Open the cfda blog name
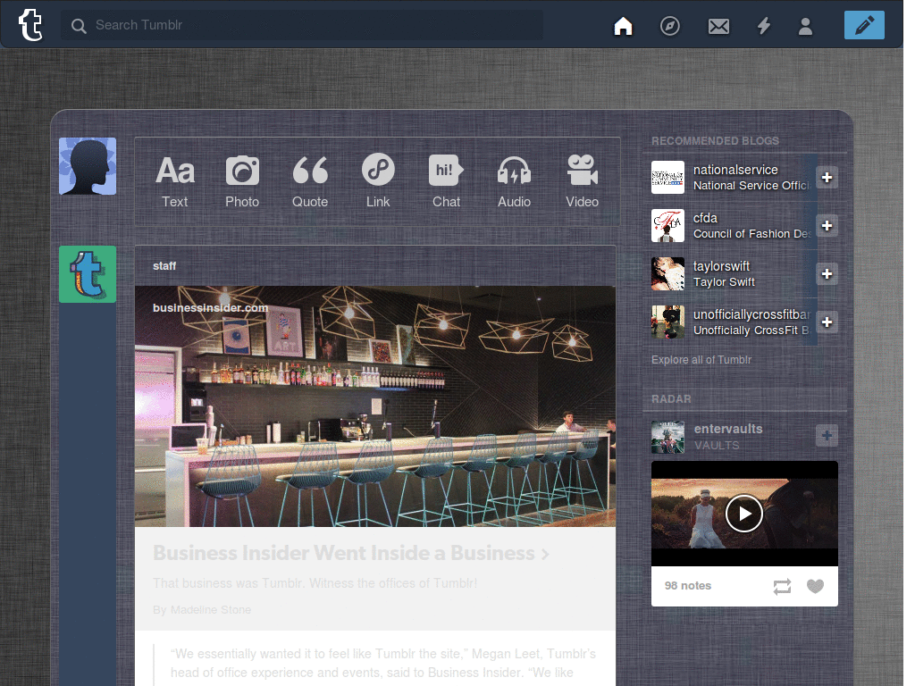This screenshot has width=915, height=686. (x=705, y=218)
